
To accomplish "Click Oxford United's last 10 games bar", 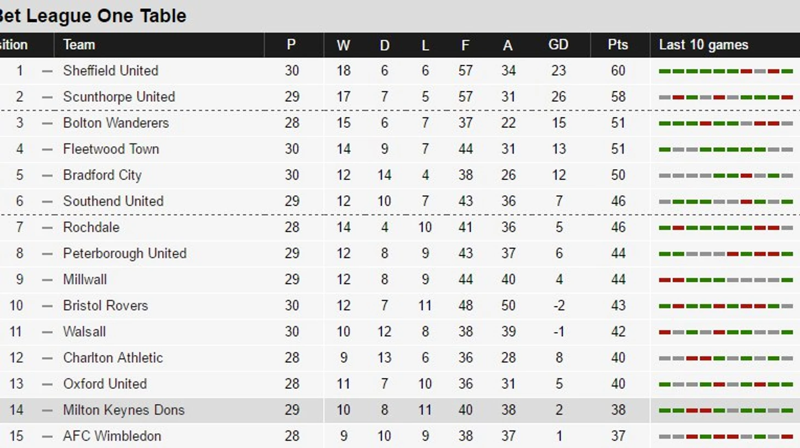I will (725, 385).
